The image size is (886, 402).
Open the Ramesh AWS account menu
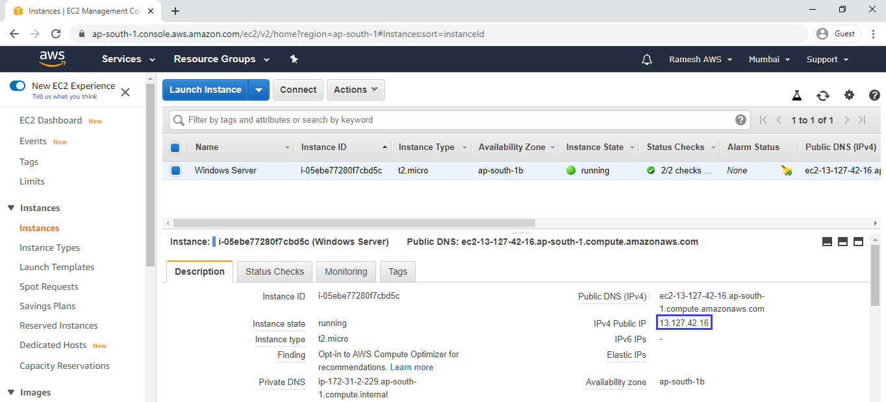point(701,59)
